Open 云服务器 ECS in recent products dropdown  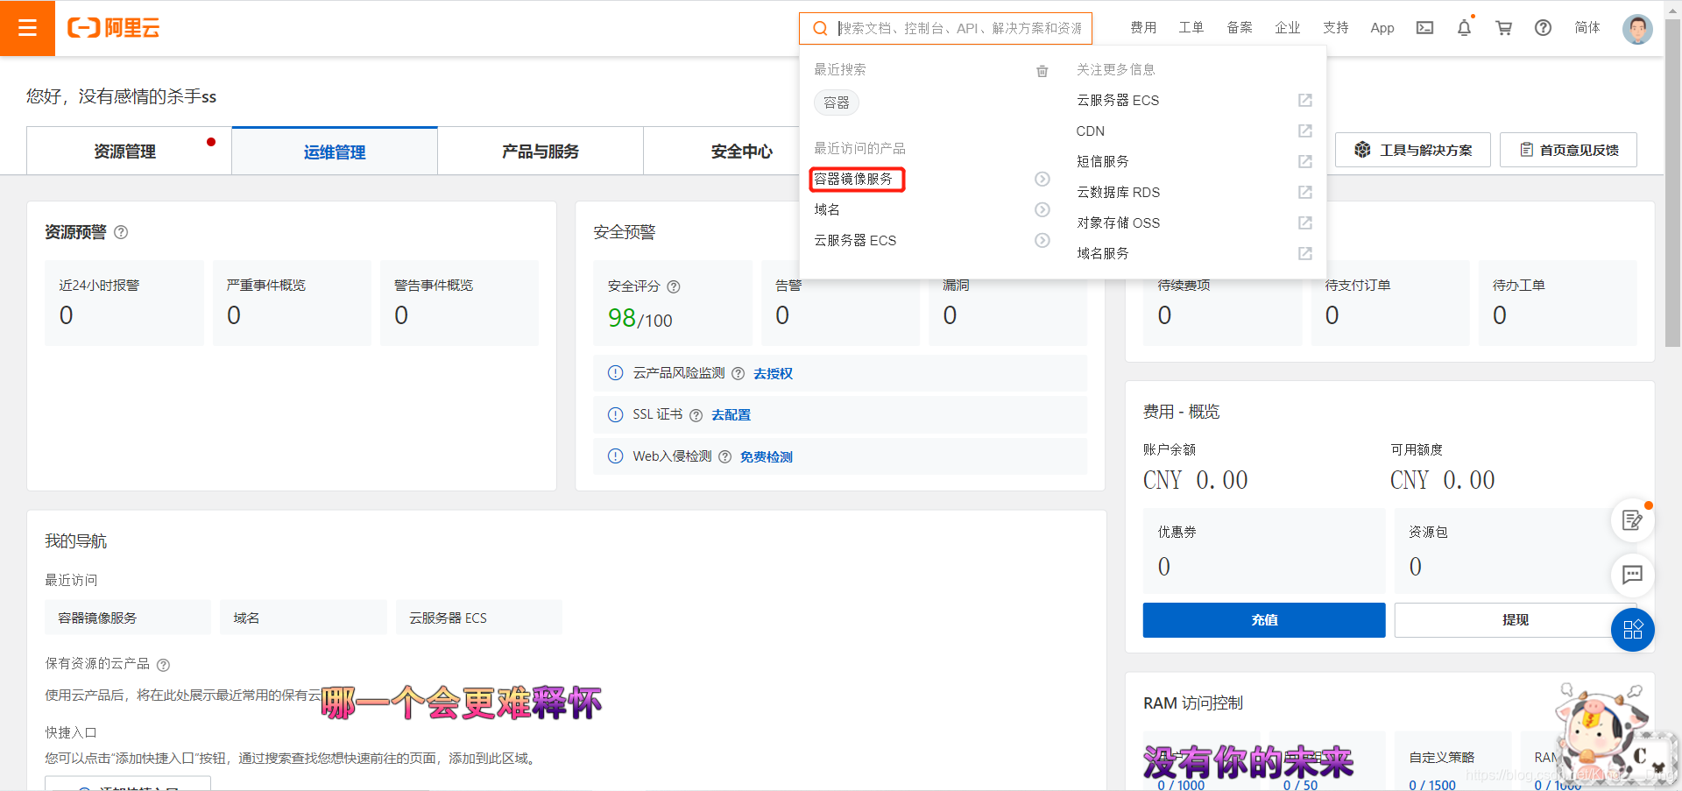coord(855,240)
